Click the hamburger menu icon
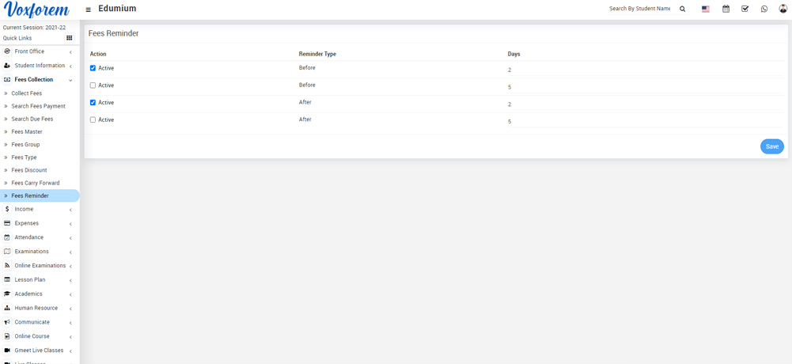The width and height of the screenshot is (792, 364). click(88, 9)
